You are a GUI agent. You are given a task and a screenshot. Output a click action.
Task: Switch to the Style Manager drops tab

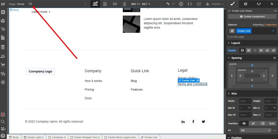(x=259, y=4)
